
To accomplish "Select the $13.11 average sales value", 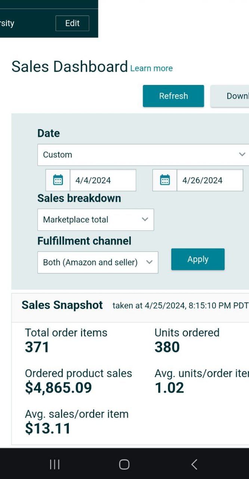I will coord(48,428).
